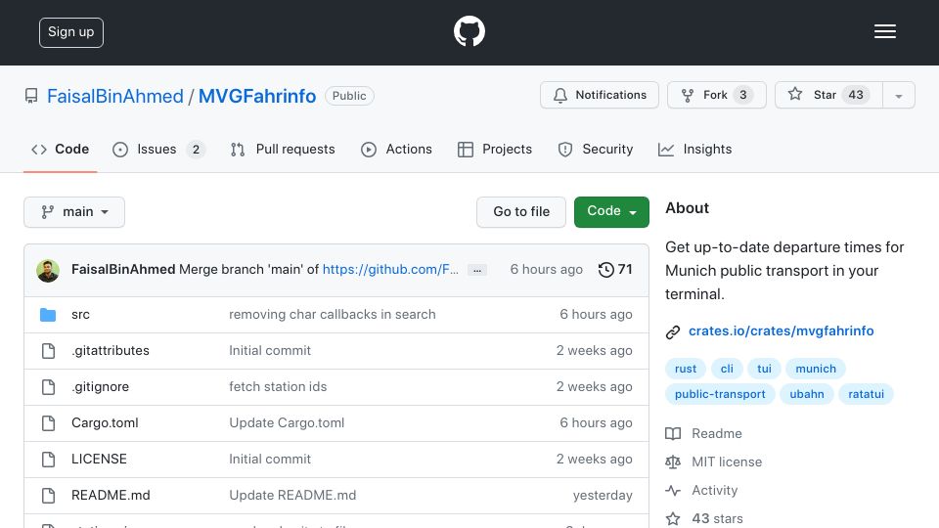Click the GitHub Octocat logo

(x=469, y=31)
